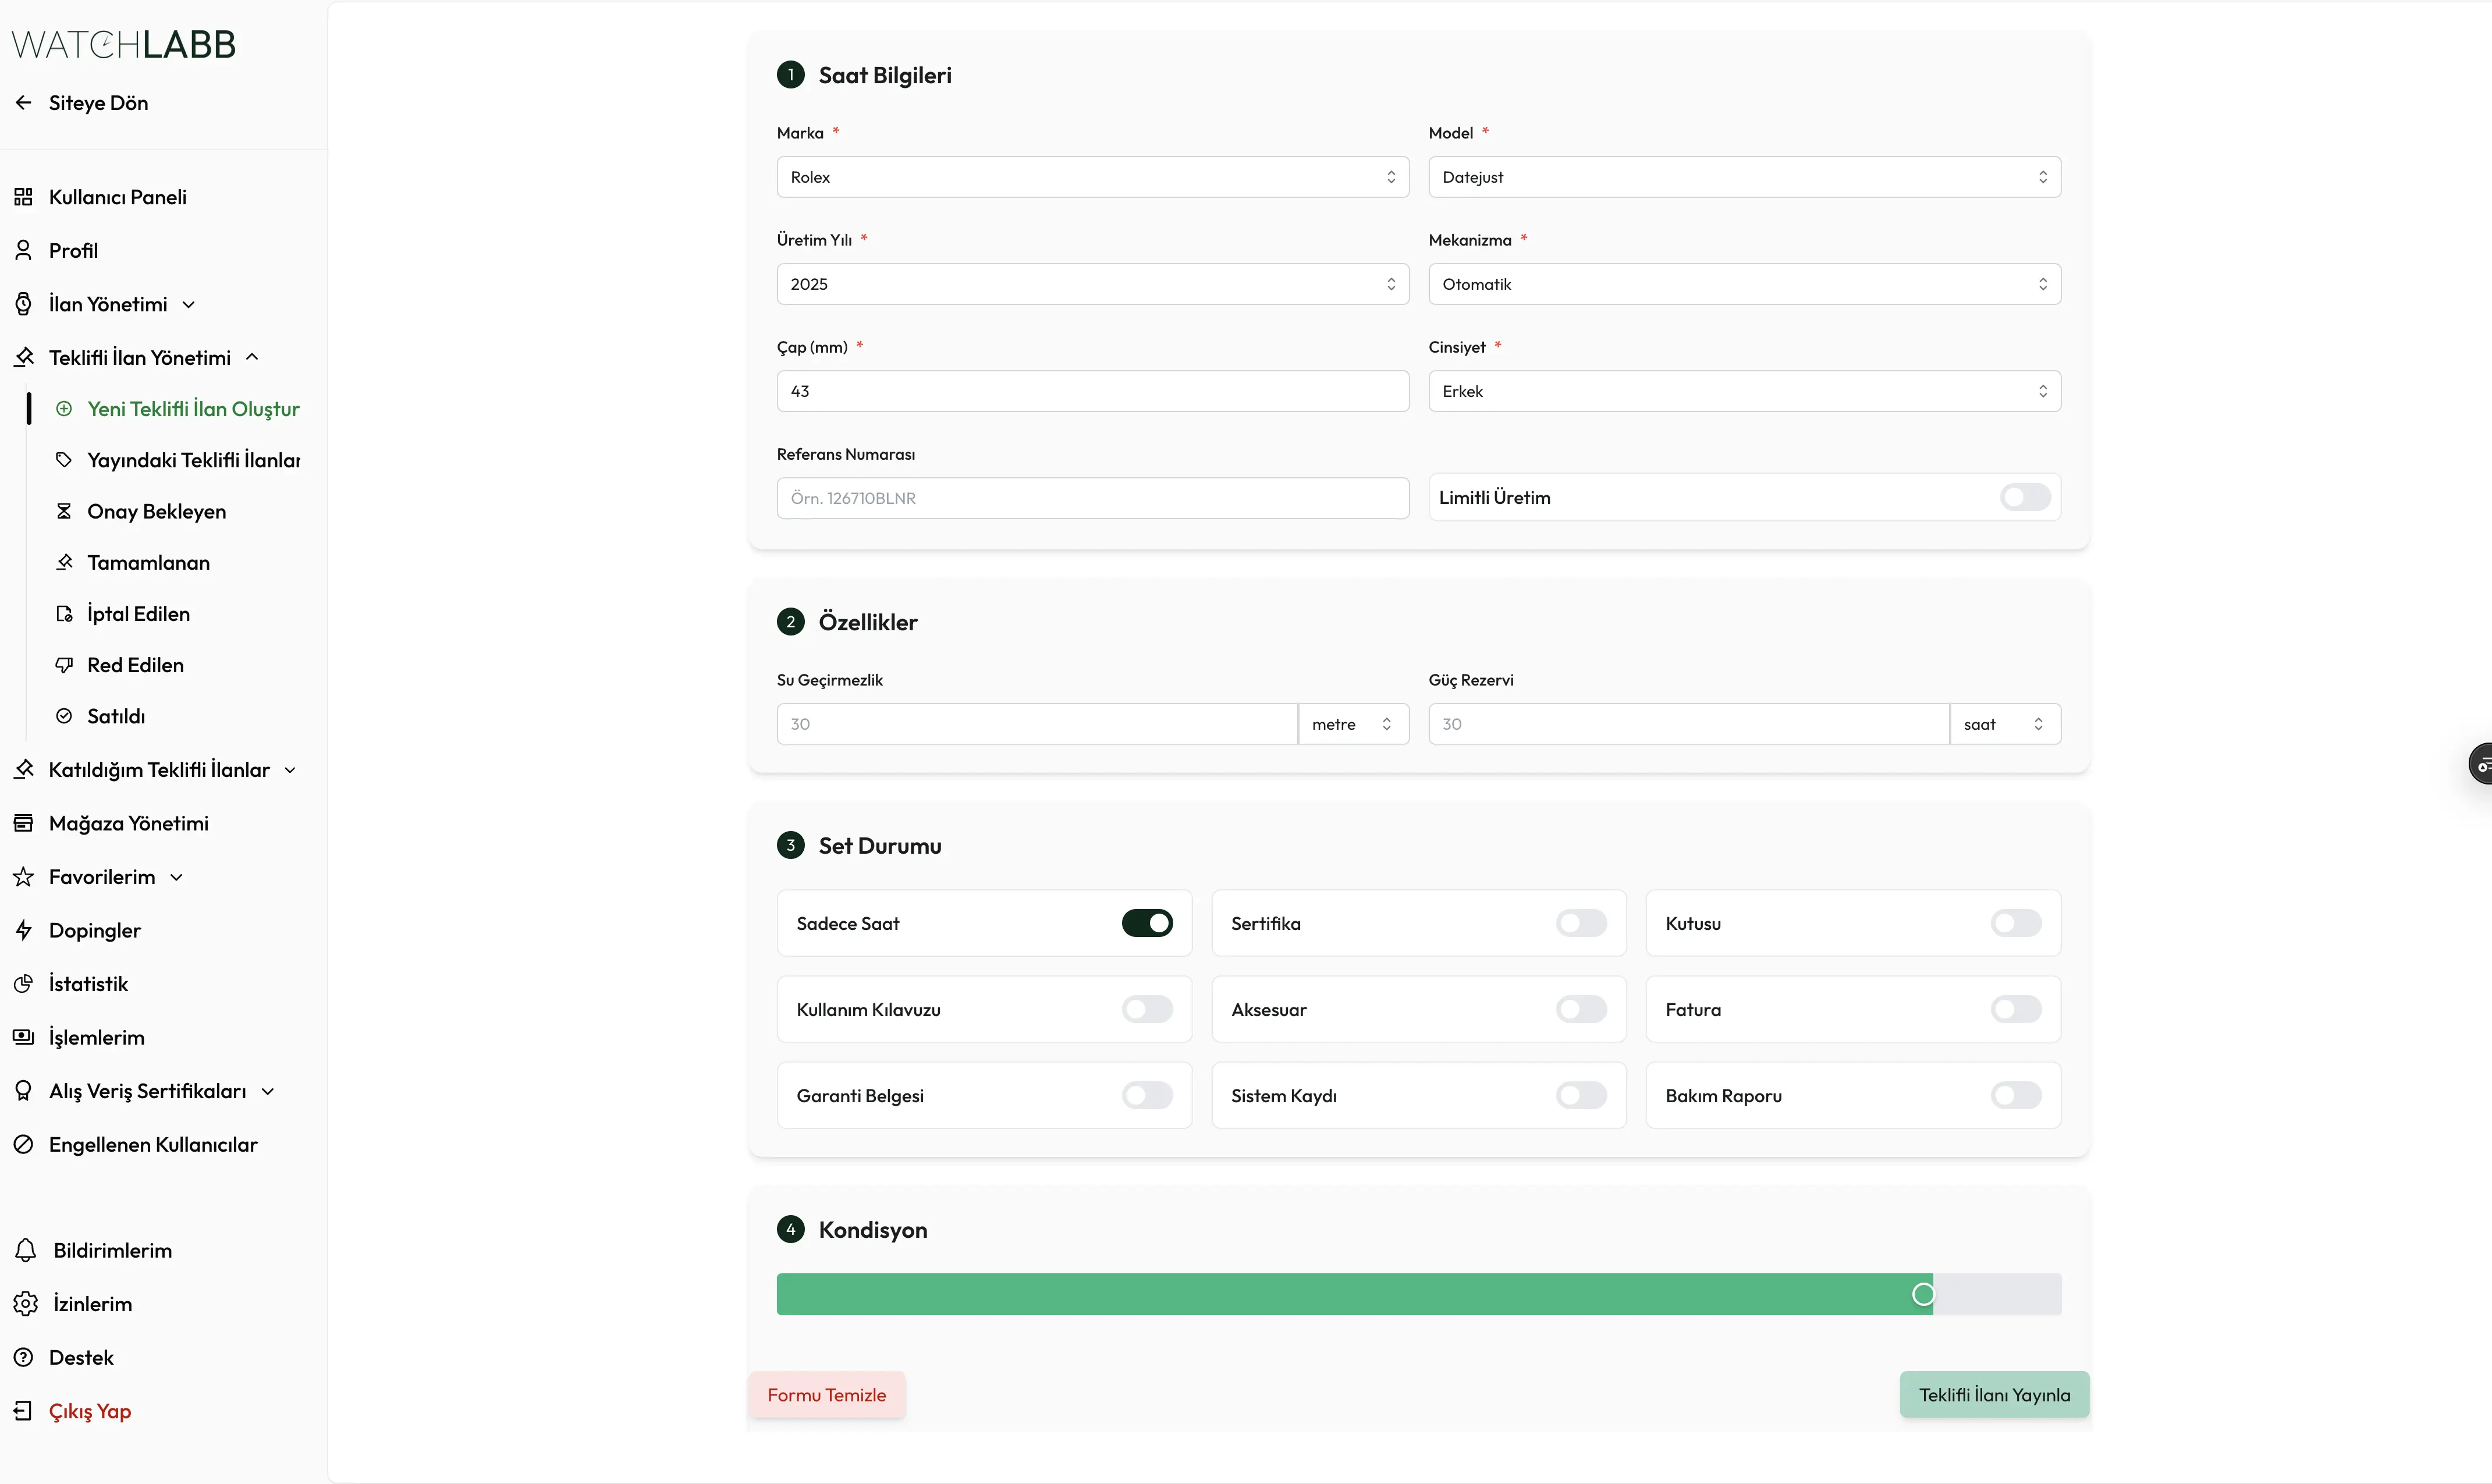Click the back arrow next to Siteye Dön
2492x1484 pixels.
coord(24,103)
